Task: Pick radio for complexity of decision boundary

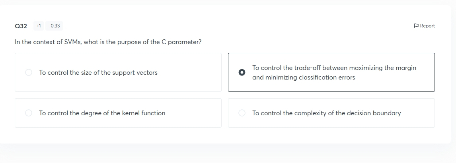Action: 242,113
